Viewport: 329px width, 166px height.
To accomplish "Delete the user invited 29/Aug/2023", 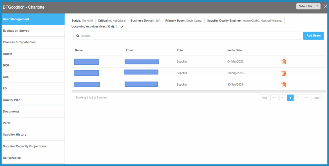I will (283, 73).
